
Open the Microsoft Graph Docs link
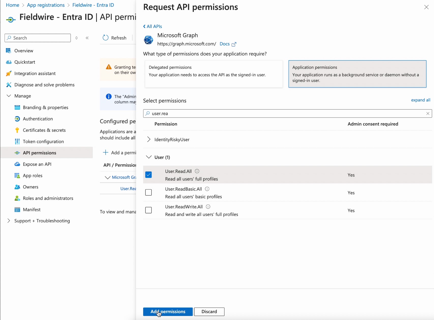pos(225,44)
